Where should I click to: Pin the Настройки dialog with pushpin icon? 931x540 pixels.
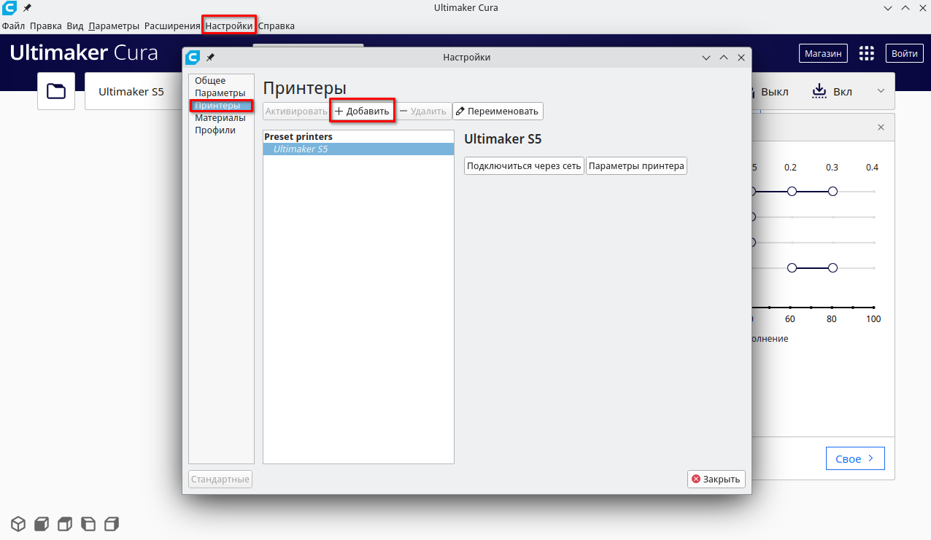[211, 58]
